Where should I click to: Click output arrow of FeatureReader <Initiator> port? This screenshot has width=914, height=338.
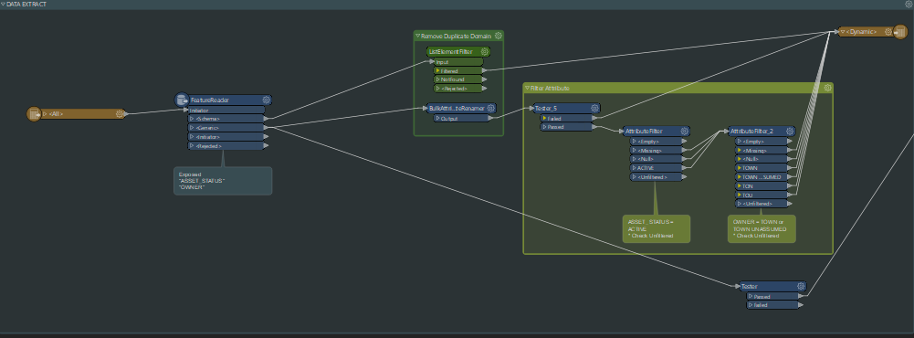click(267, 136)
